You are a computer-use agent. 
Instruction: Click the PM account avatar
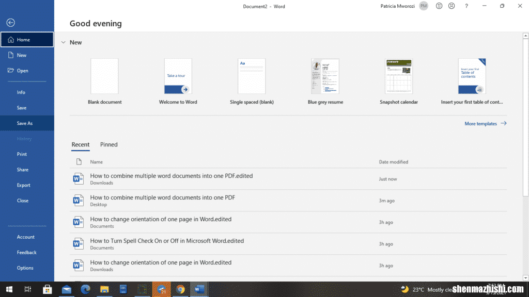click(x=424, y=6)
